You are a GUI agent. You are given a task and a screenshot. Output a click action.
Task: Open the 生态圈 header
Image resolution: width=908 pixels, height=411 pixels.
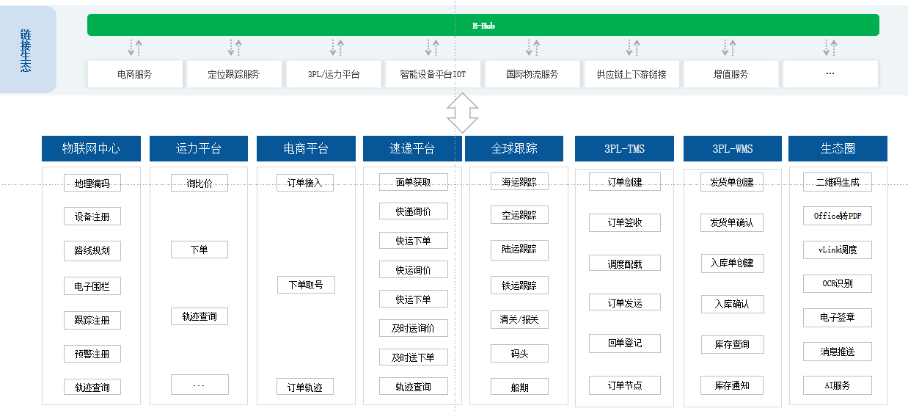(x=838, y=148)
